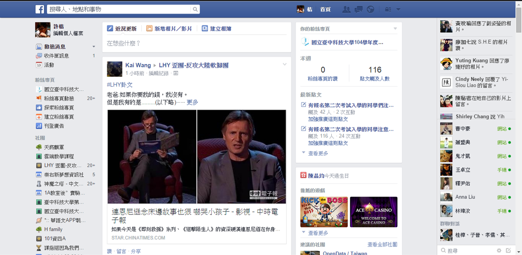The width and height of the screenshot is (522, 255).
Task: Click #LHY卦文 hashtag
Action: tap(120, 84)
